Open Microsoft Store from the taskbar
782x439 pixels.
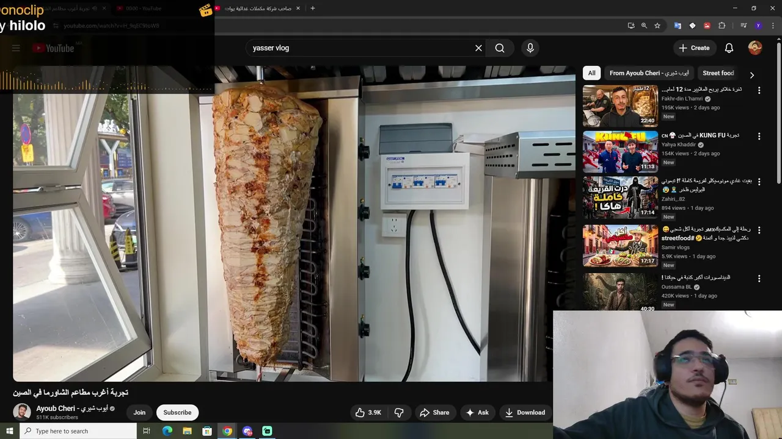[x=207, y=431]
